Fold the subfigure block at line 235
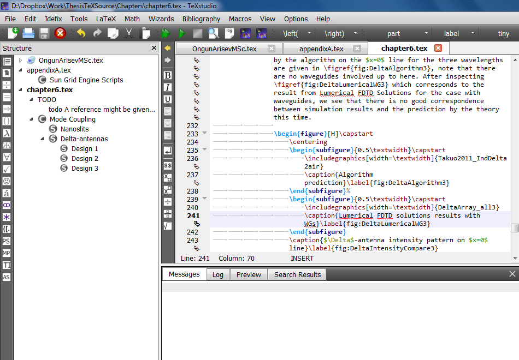 pos(204,149)
